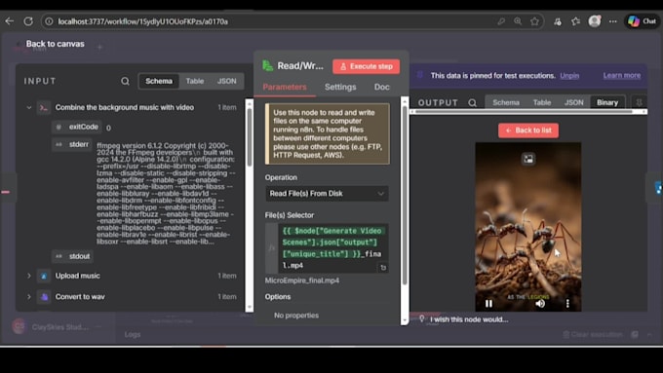The image size is (663, 373).
Task: Click the Combine background music node icon
Action: click(44, 108)
